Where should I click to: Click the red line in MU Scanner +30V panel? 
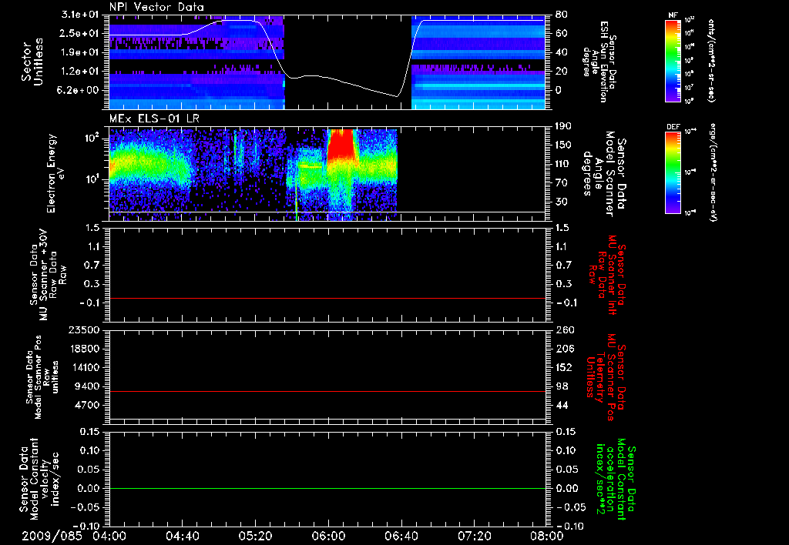pos(327,298)
